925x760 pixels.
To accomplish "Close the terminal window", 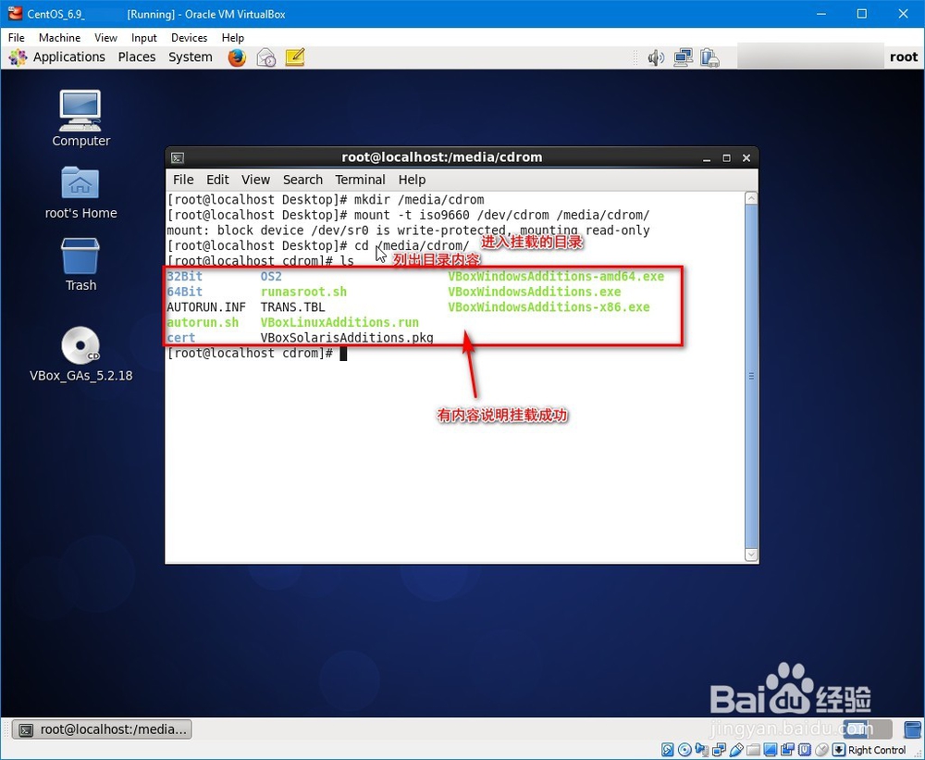I will pos(746,158).
